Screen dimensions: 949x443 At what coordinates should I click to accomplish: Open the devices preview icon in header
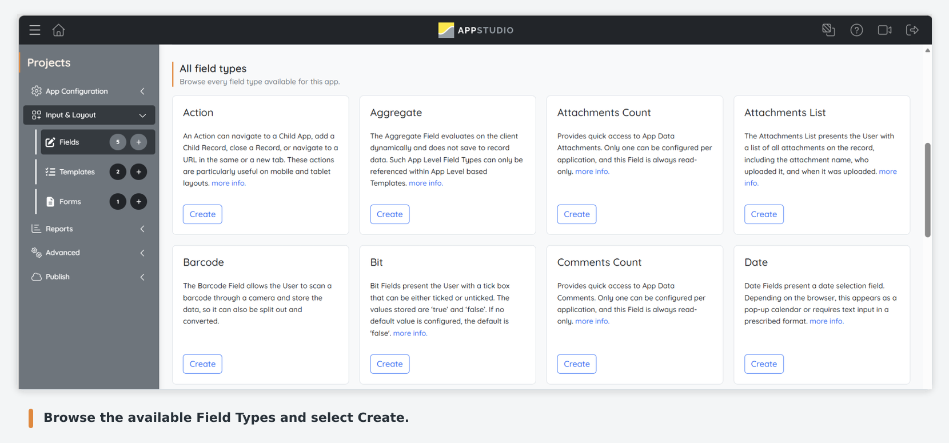click(828, 30)
